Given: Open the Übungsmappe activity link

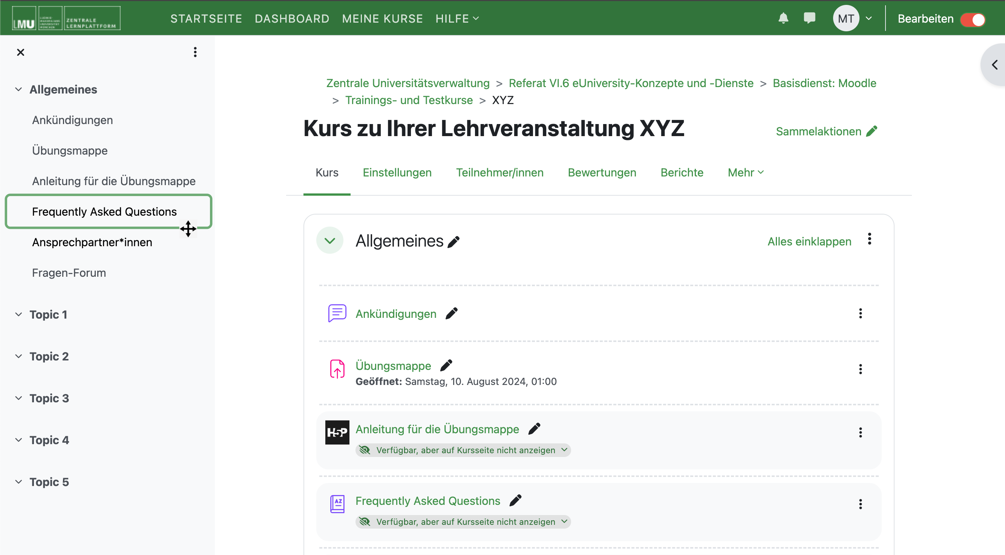Looking at the screenshot, I should click(393, 366).
